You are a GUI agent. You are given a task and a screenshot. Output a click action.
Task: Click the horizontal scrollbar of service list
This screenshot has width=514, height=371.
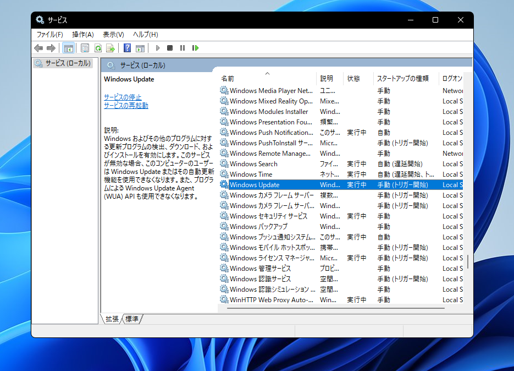click(336, 308)
